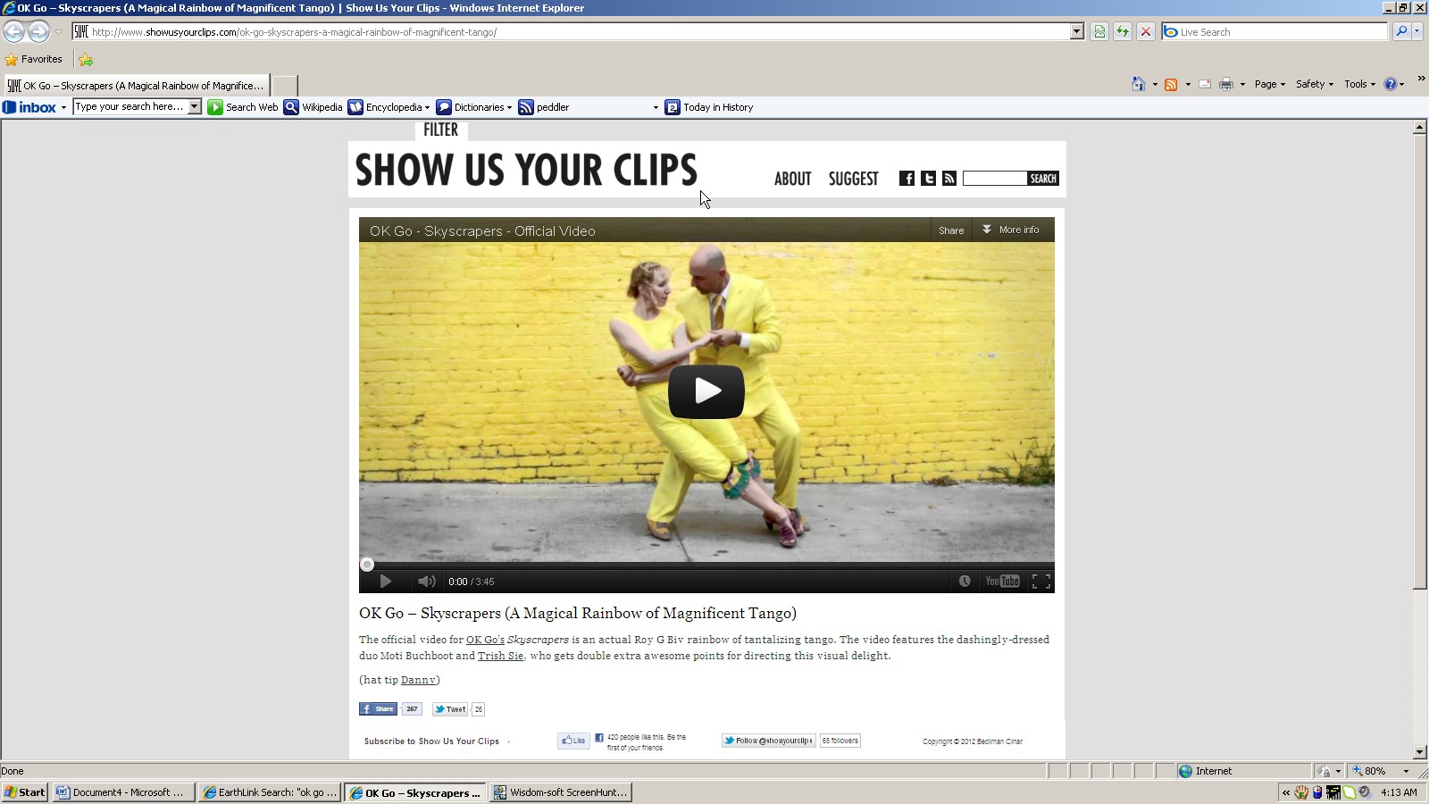Open Wikipedia from the toolbar
The height and width of the screenshot is (804, 1429).
(313, 107)
